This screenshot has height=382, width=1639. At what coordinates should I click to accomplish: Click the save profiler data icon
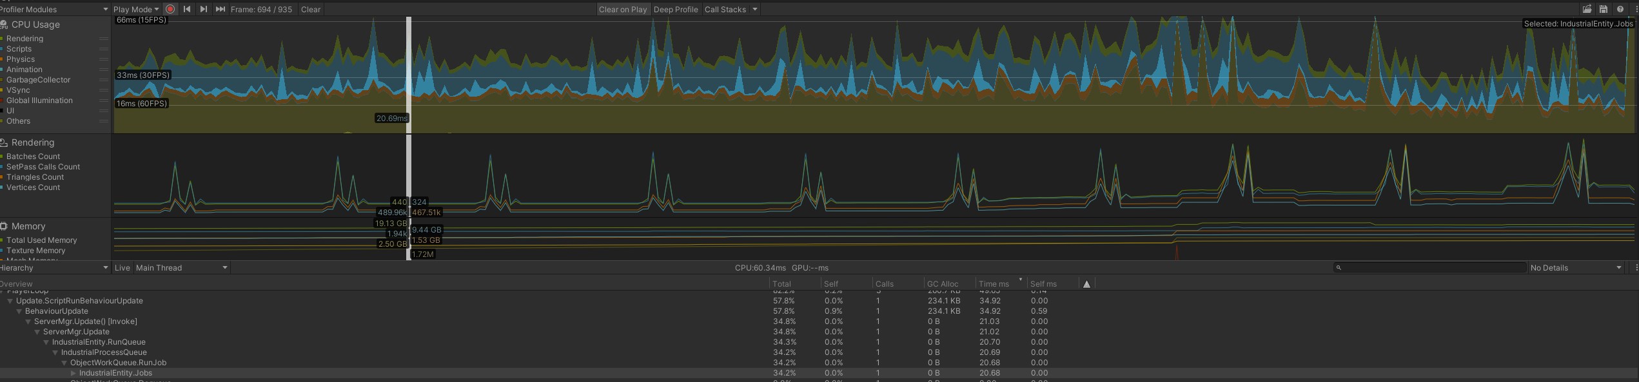coord(1604,9)
